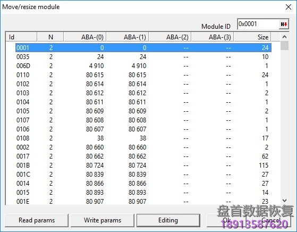
Task: Click ABA-(1) value 80 614
Action: (137, 84)
